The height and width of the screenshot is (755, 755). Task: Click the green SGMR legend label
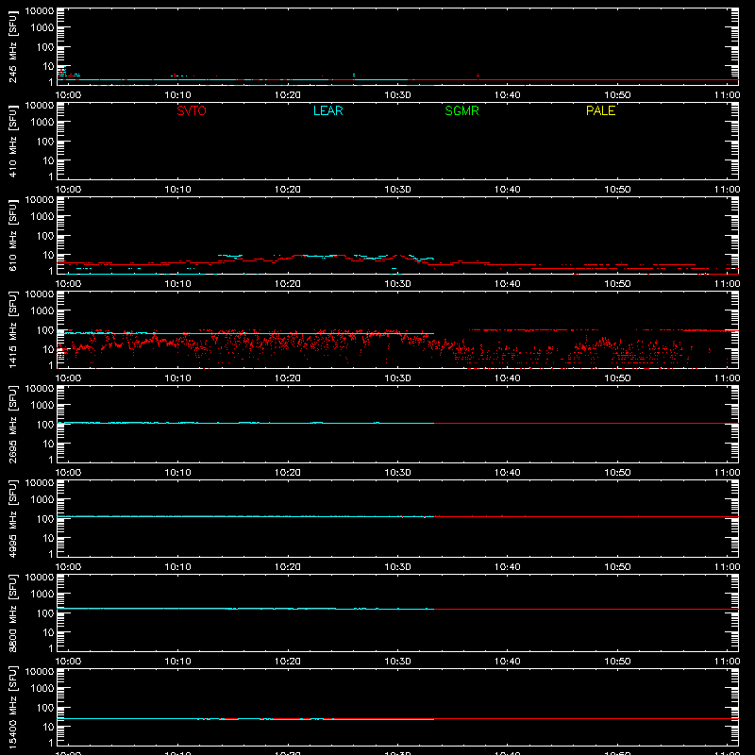point(461,110)
